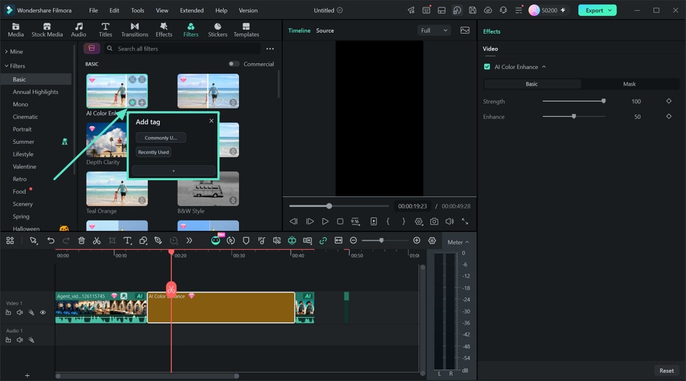Open the File menu
This screenshot has width=686, height=381.
[93, 11]
